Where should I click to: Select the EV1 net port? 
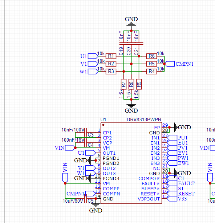pyautogui.click(x=172, y=153)
